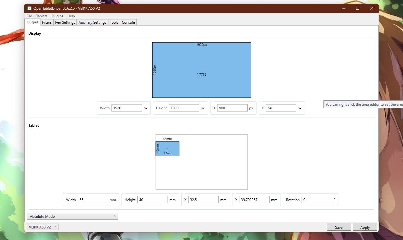The width and height of the screenshot is (403, 240).
Task: Click the tablet Rotation input field
Action: [x=316, y=200]
